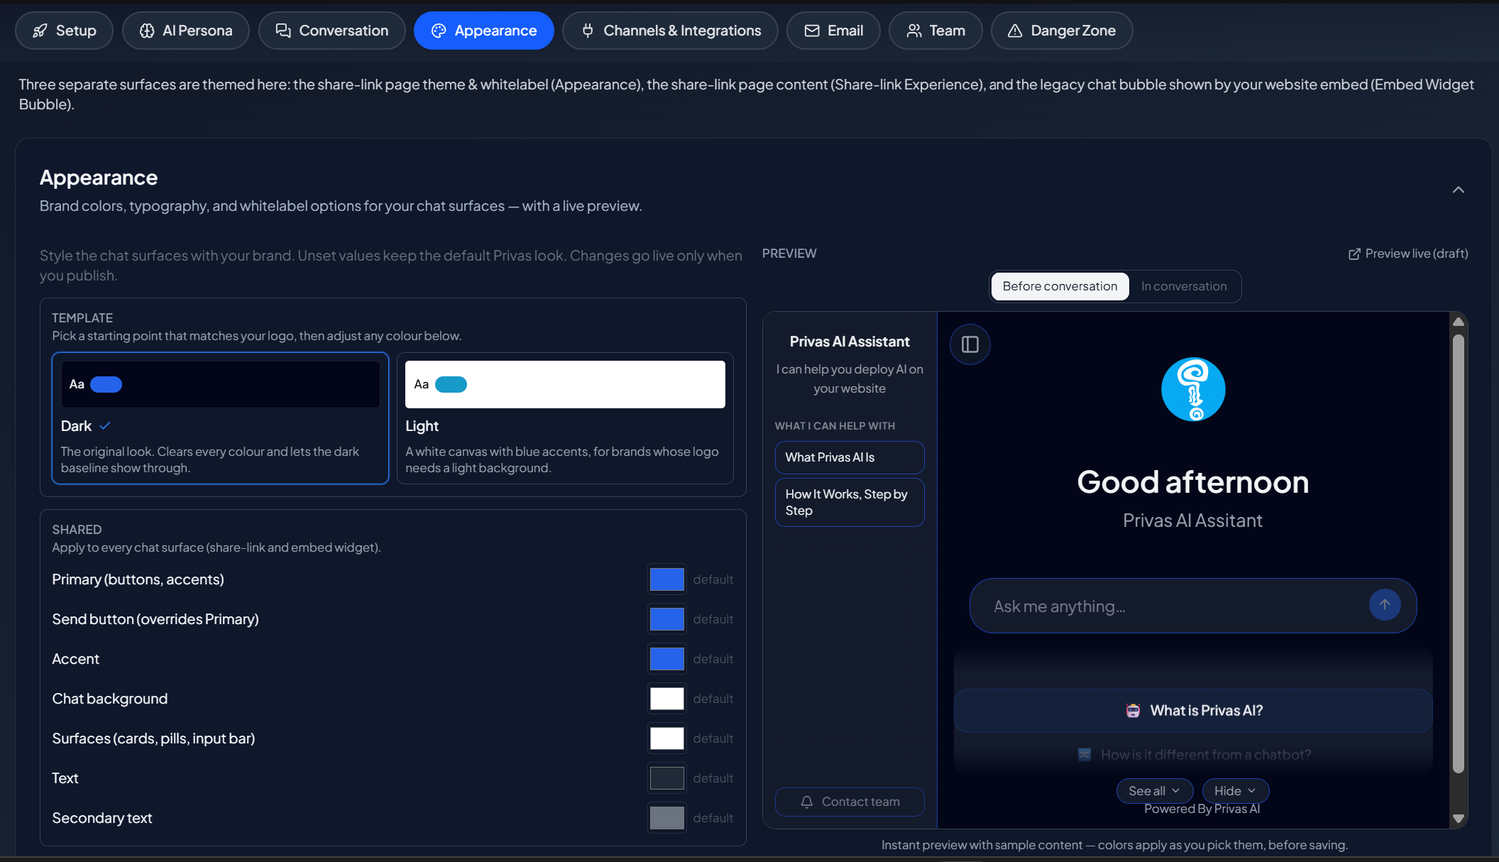Click default label beside Primary swatch
This screenshot has width=1499, height=862.
pos(713,579)
